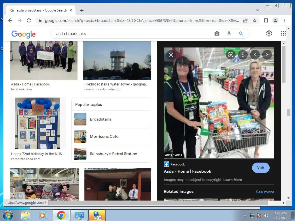The height and width of the screenshot is (221, 295).
Task: Share this page via address bar icon
Action: (x=245, y=20)
